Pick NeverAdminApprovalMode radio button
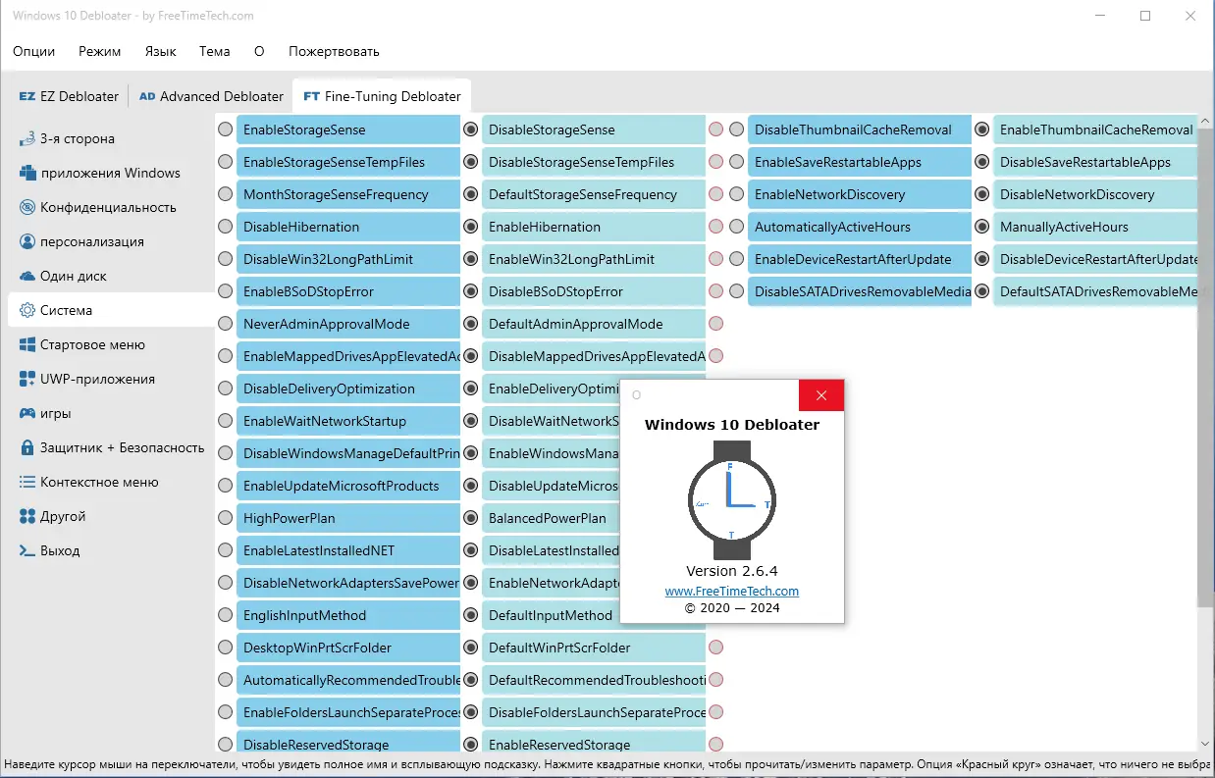1215x778 pixels. click(x=226, y=324)
